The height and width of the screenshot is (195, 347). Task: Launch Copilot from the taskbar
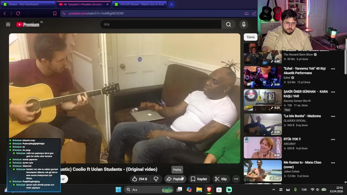(189, 190)
